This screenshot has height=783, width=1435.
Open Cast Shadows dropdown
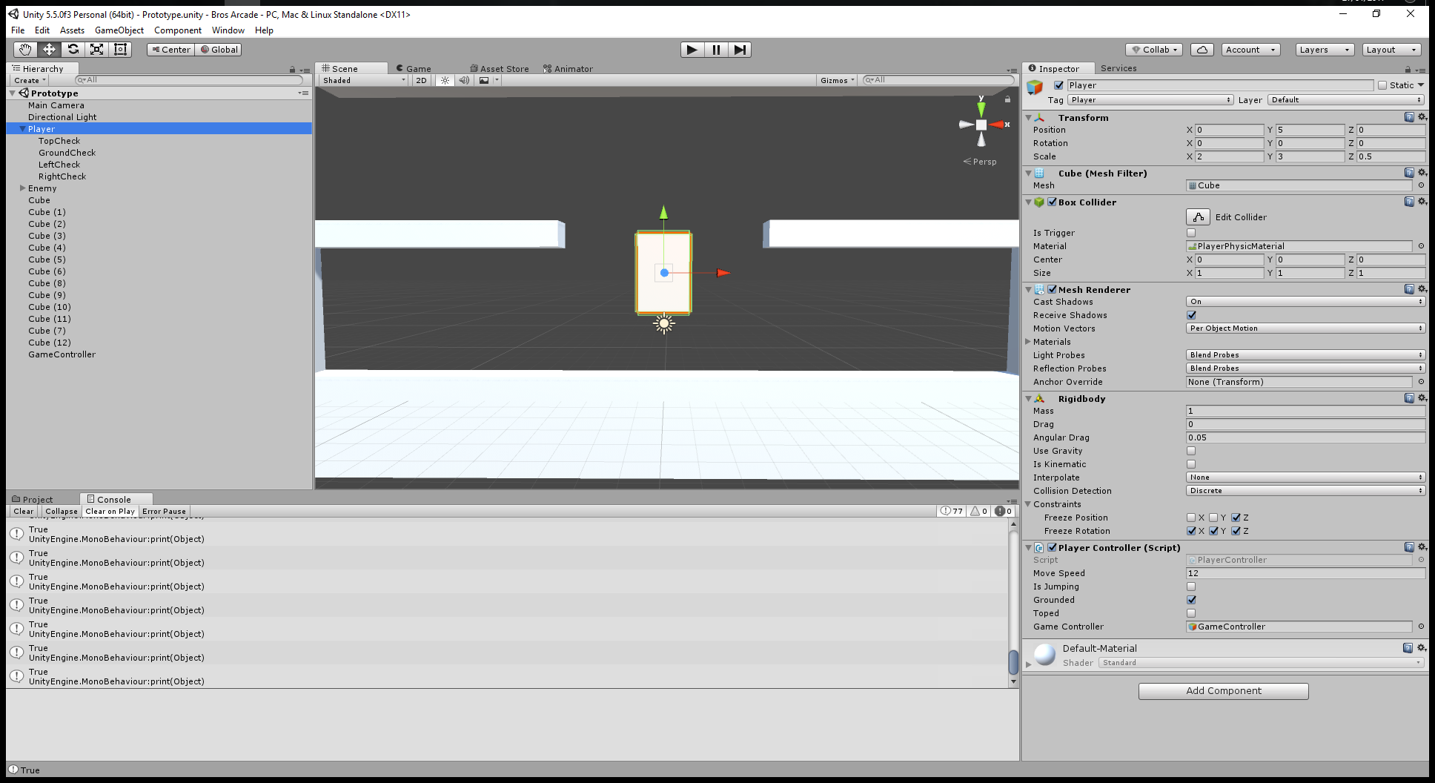click(1305, 302)
